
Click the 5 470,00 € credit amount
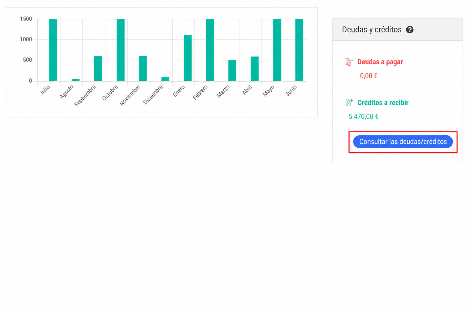click(x=364, y=116)
